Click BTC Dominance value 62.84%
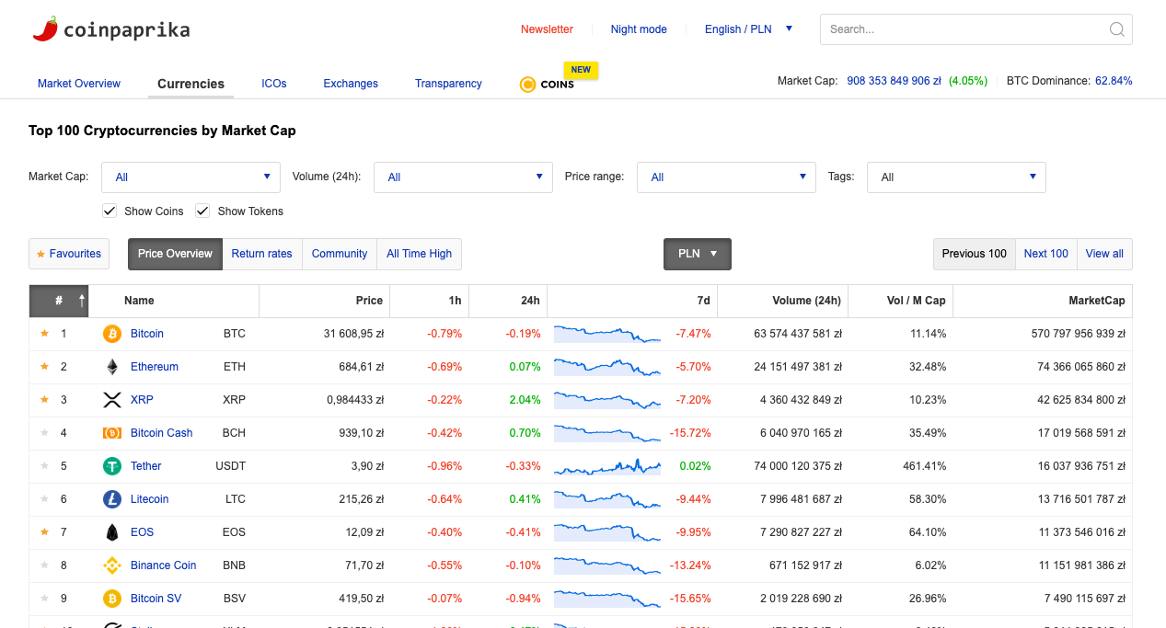The width and height of the screenshot is (1166, 628). (1114, 81)
